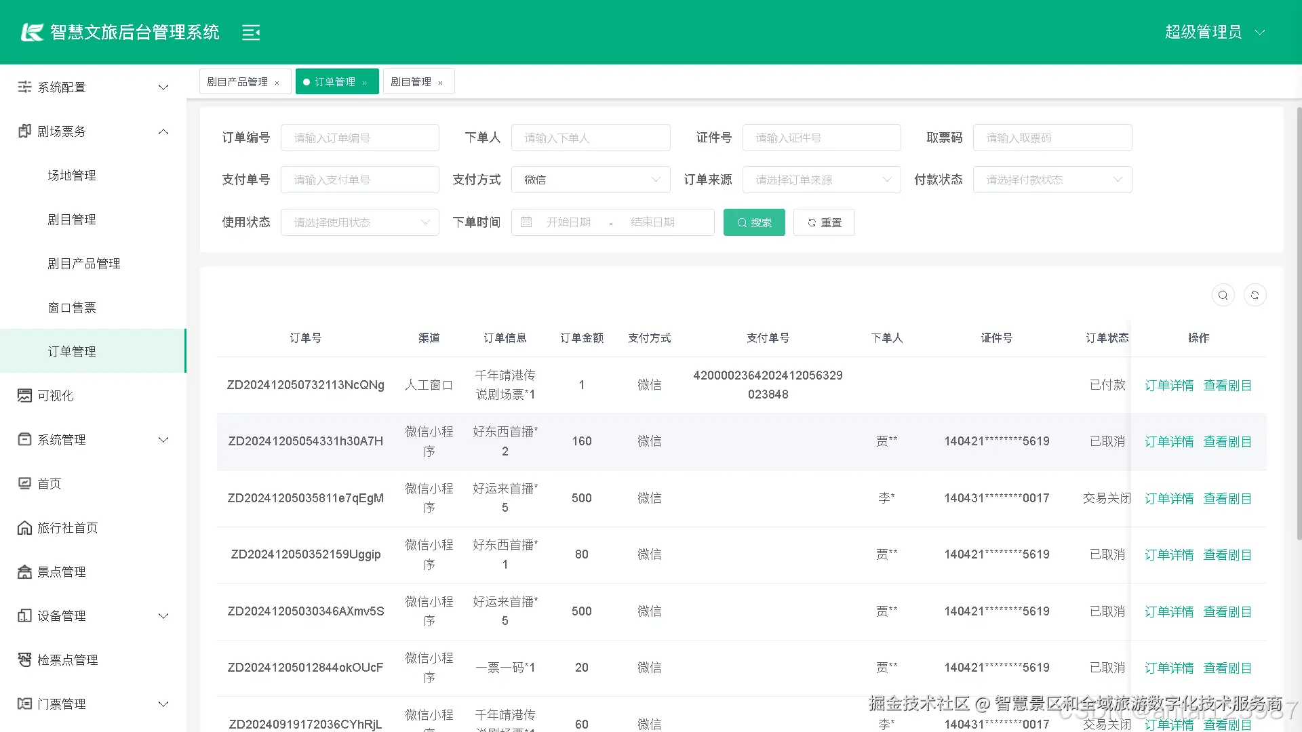This screenshot has height=732, width=1302.
Task: Click the 订单编号 input field
Action: pos(359,138)
